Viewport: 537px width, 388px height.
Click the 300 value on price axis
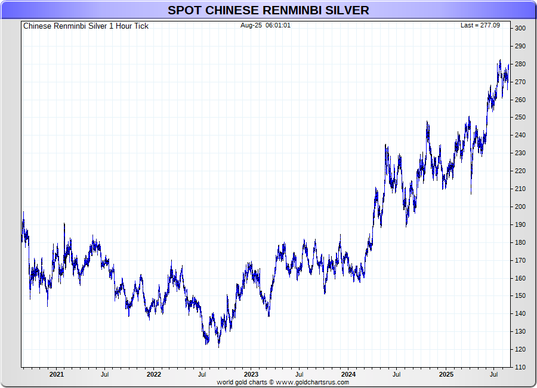(520, 29)
